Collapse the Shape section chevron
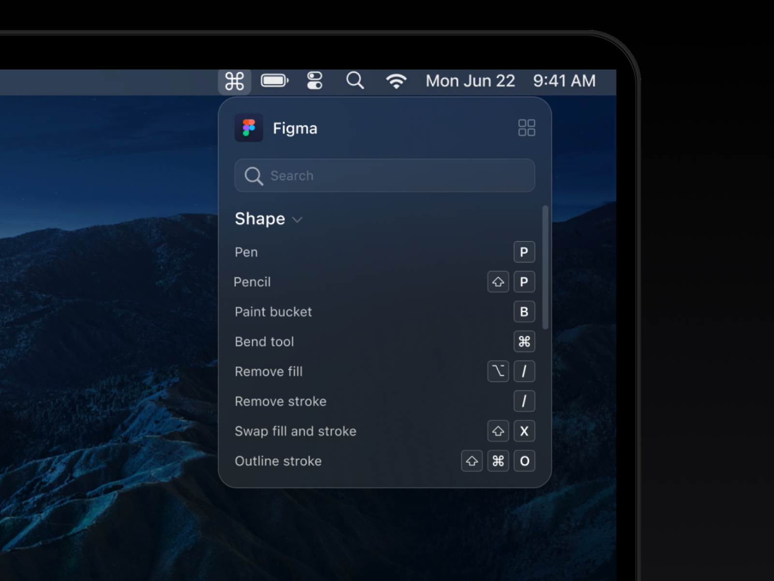 297,220
